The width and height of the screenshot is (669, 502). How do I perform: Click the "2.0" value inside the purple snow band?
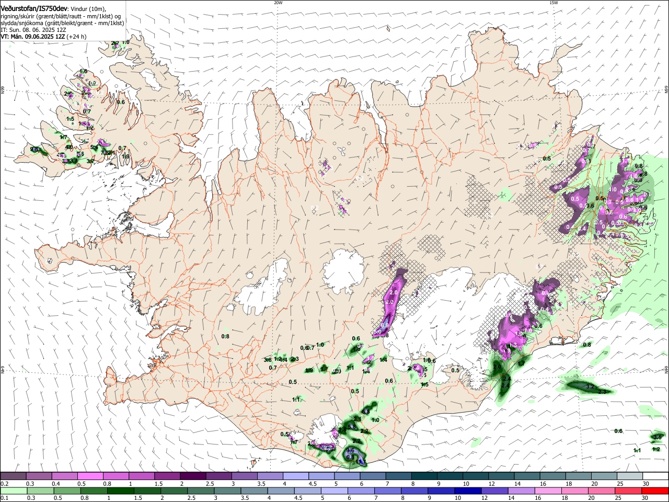(x=394, y=292)
